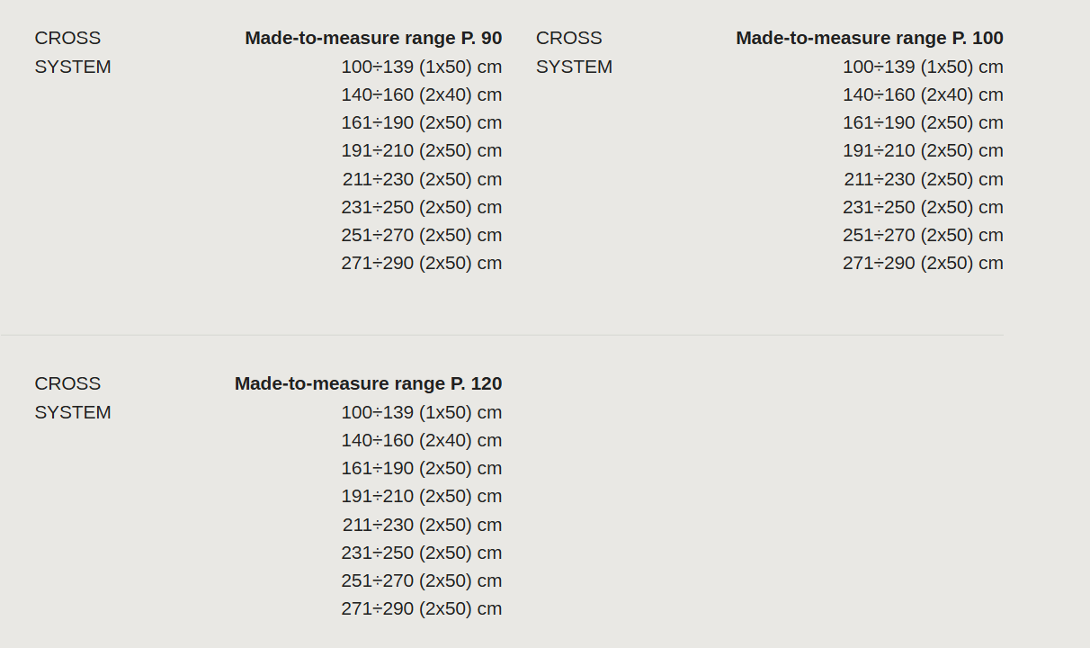Select 161÷190 (2x50) cm under P. 120
Viewport: 1090px width, 648px height.
422,468
